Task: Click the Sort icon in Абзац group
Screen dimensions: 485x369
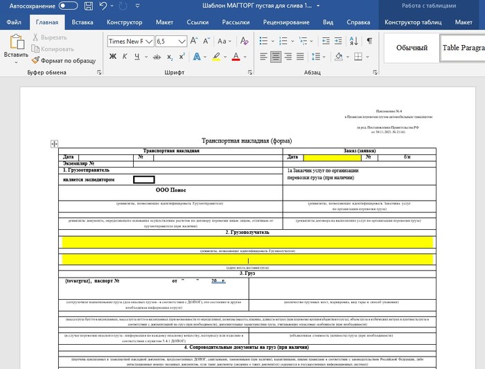Action: click(x=353, y=41)
